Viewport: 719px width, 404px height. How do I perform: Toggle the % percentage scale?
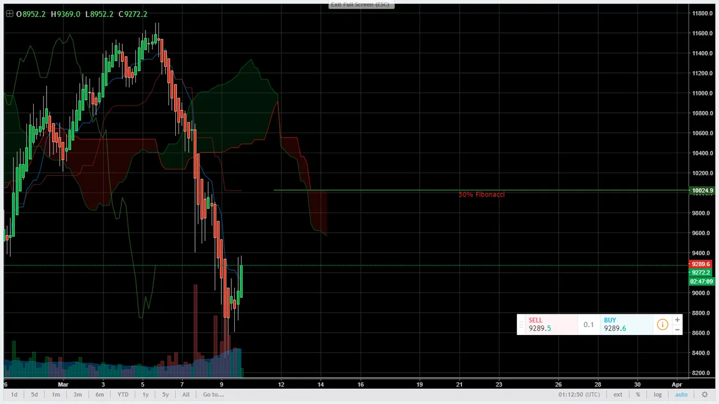[638, 394]
